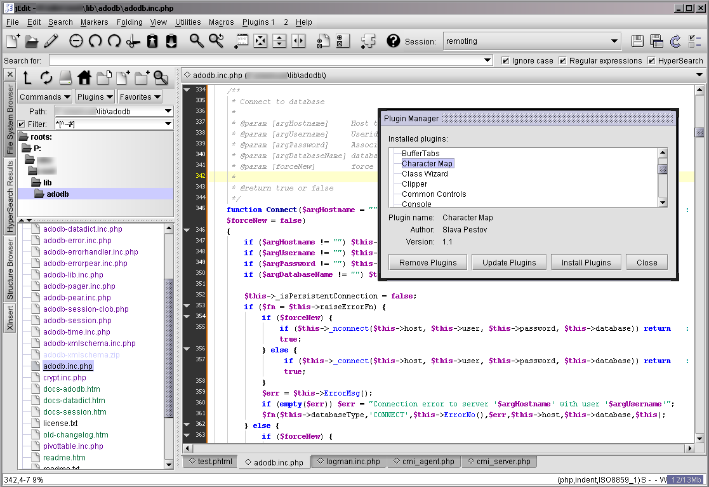Image resolution: width=709 pixels, height=487 pixels.
Task: Search in directory with the magnifier icon
Action: click(x=161, y=77)
